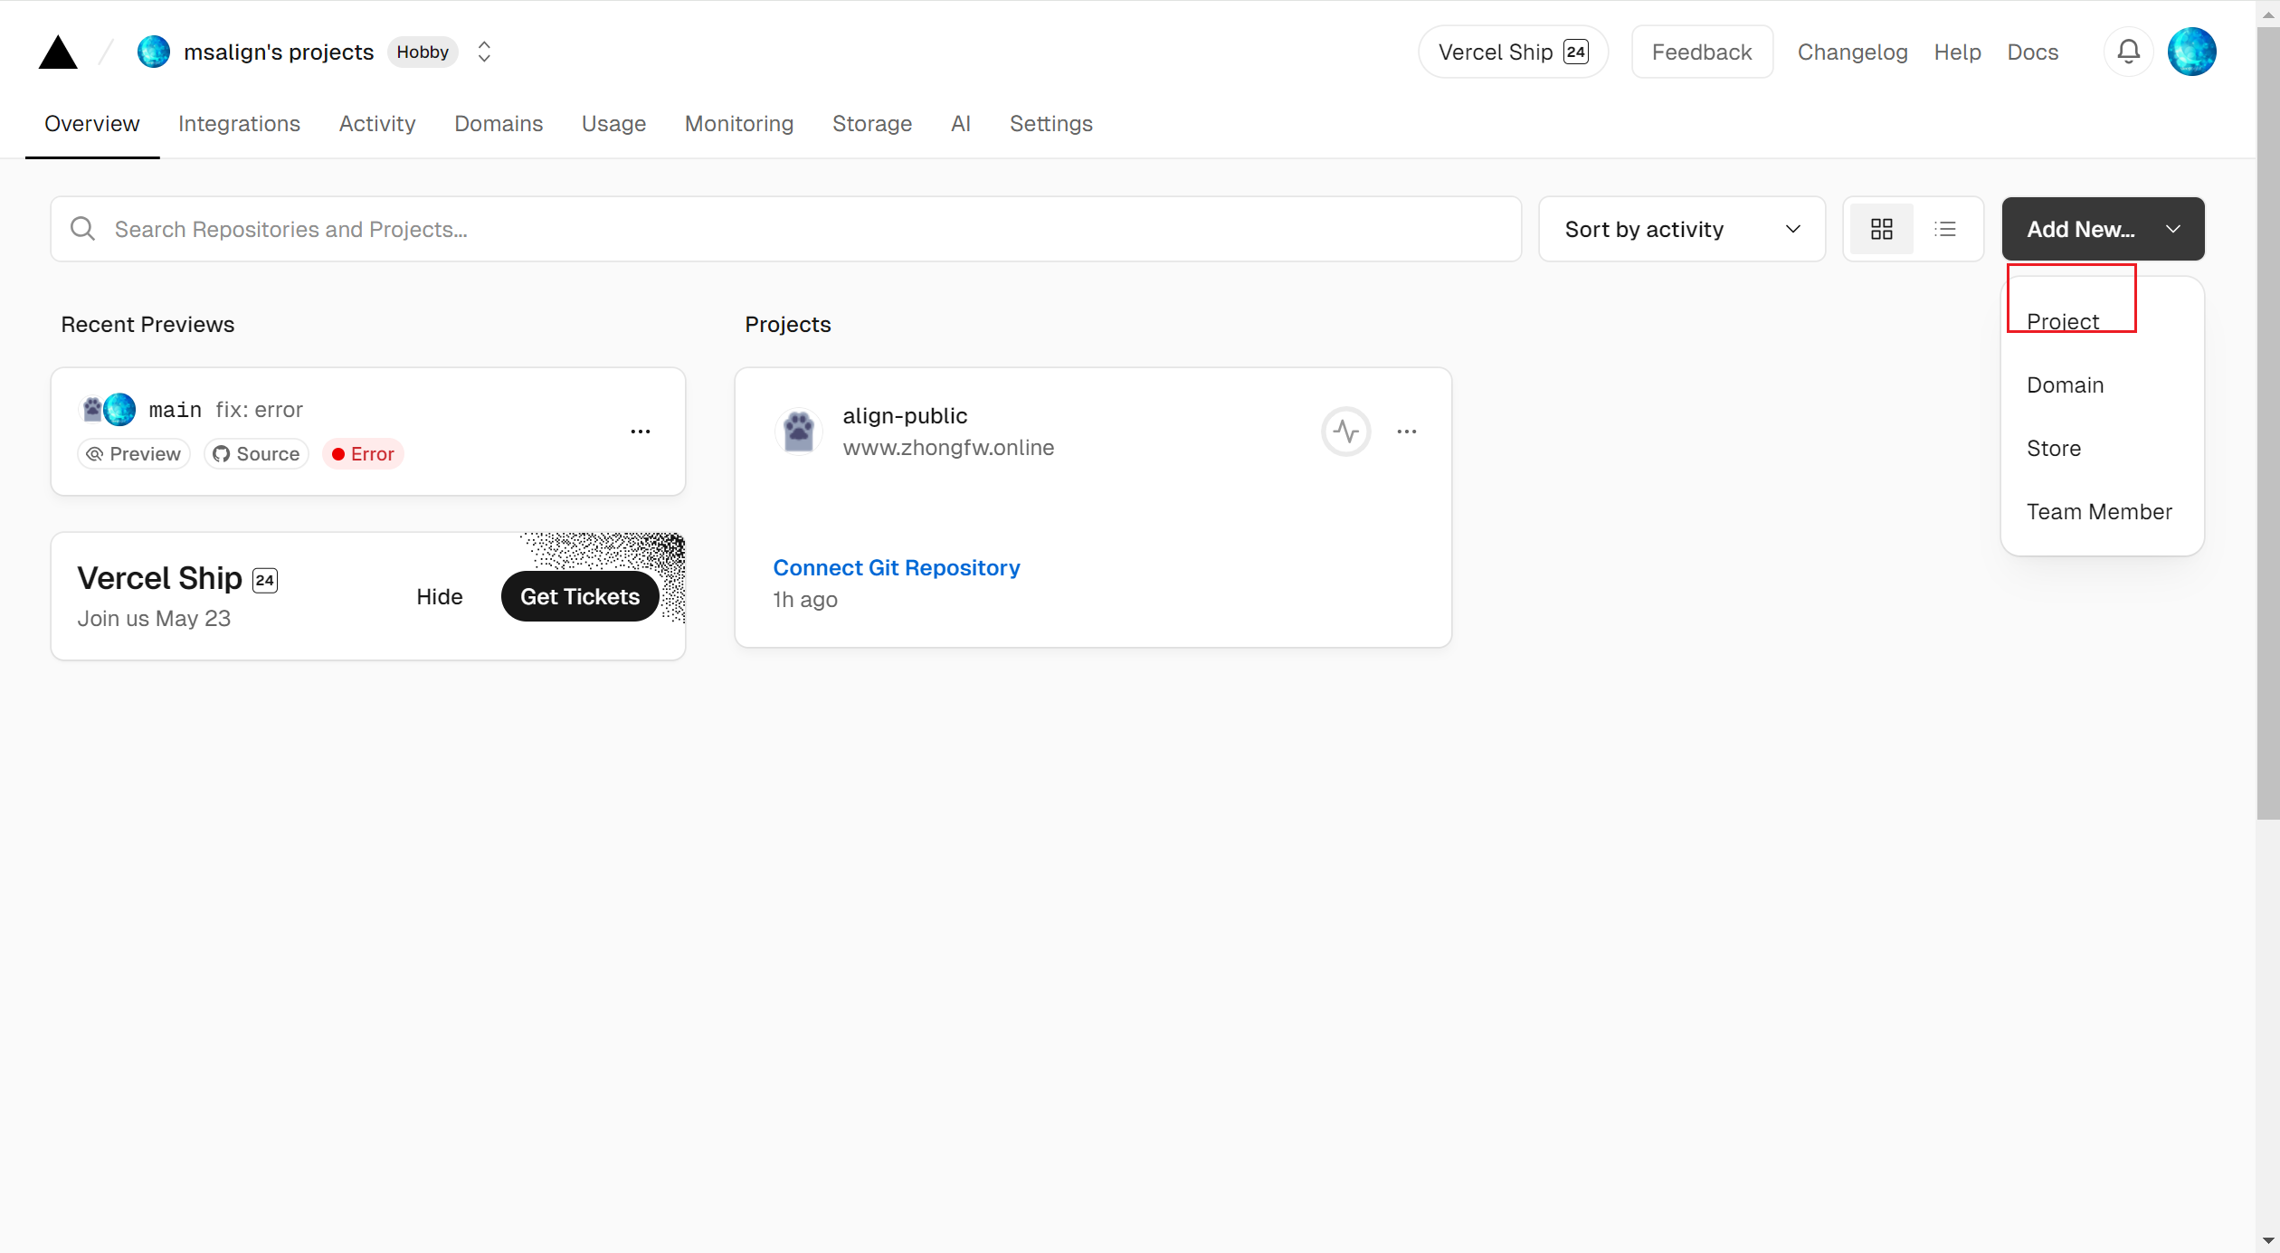Open the Changelog link

tap(1852, 52)
